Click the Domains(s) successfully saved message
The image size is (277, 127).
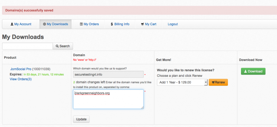pos(29,10)
